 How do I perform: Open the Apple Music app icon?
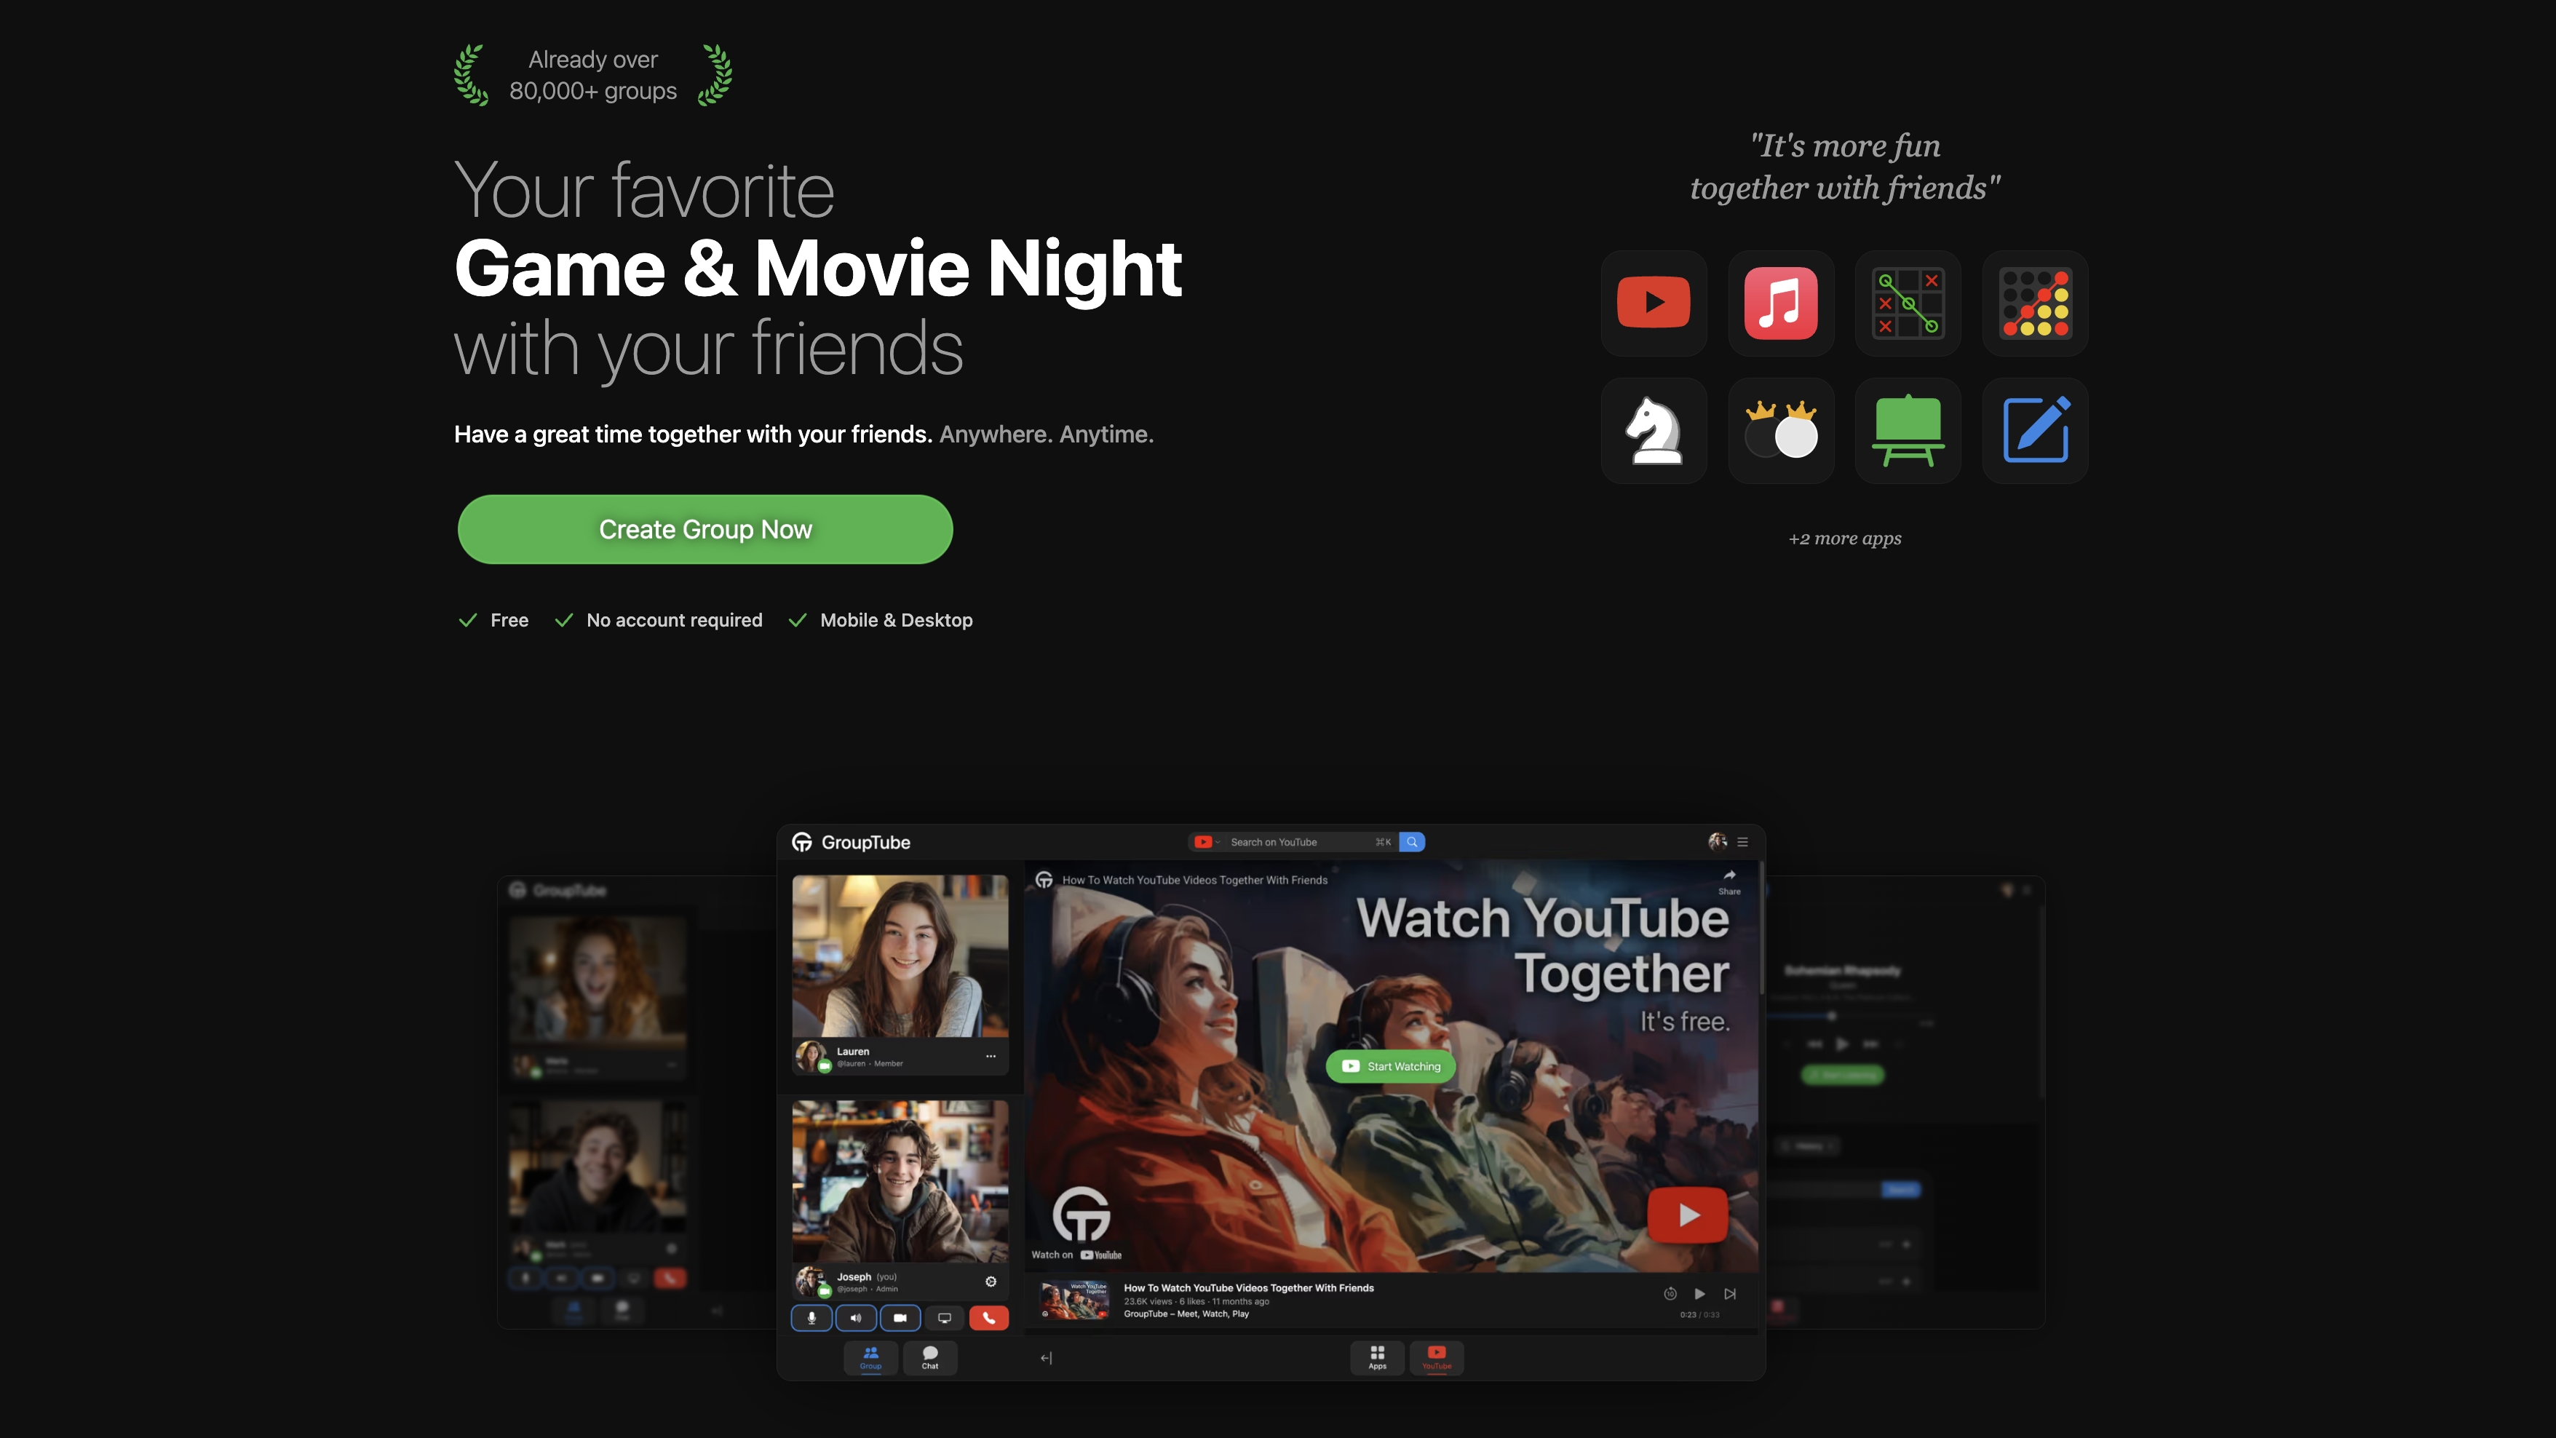1780,303
